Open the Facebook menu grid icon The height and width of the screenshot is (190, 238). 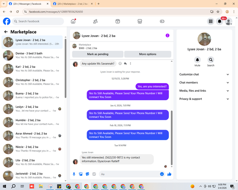pyautogui.click(x=210, y=21)
